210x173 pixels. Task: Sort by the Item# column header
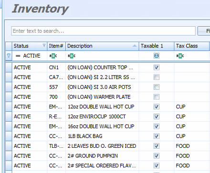[x=56, y=46]
